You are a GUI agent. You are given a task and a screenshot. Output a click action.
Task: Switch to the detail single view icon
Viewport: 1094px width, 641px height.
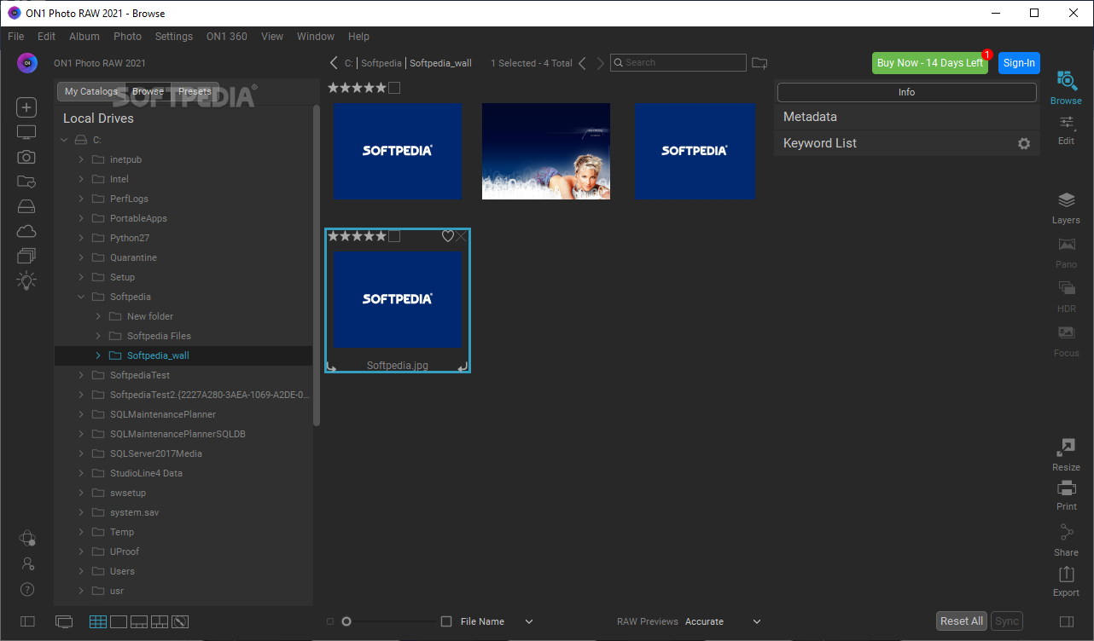(x=119, y=621)
